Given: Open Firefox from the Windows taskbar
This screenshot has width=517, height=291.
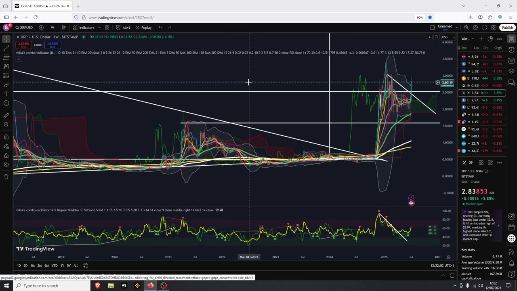Looking at the screenshot, I should (x=151, y=286).
